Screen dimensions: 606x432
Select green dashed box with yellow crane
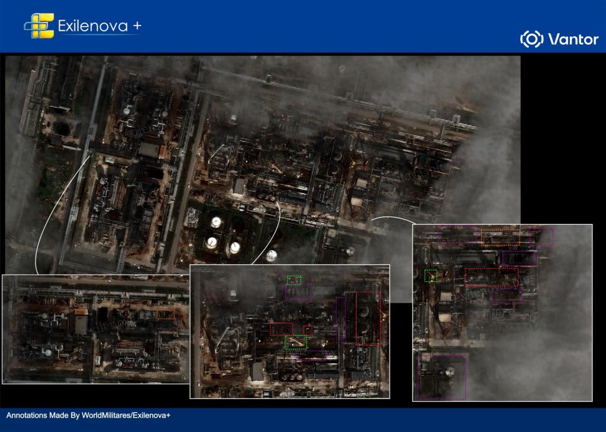tap(296, 342)
